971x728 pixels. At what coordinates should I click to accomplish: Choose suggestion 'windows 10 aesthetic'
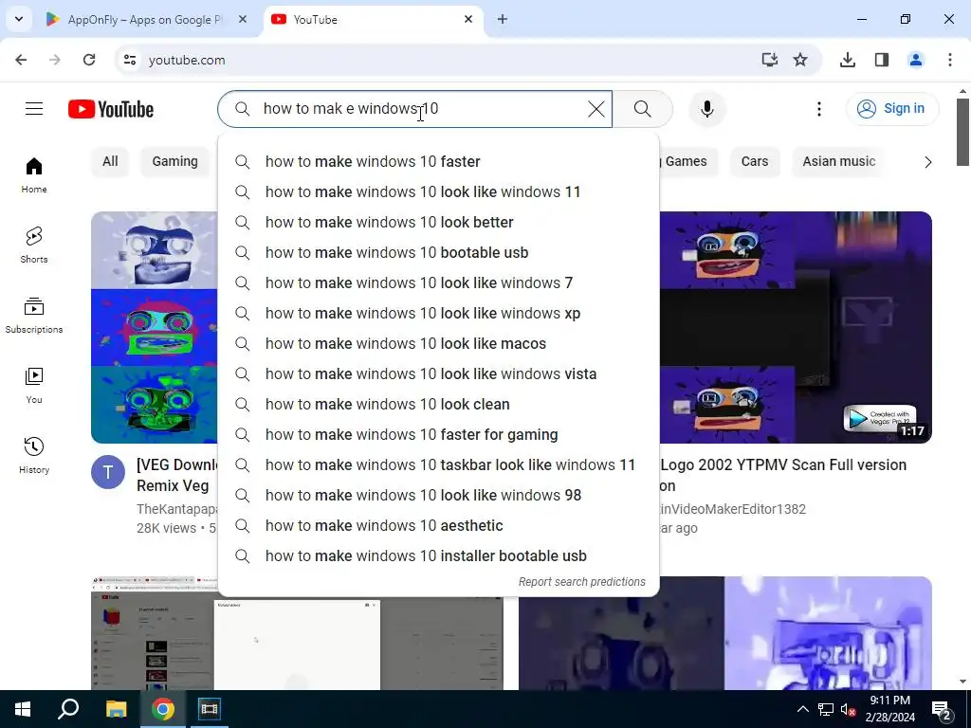pos(438,525)
